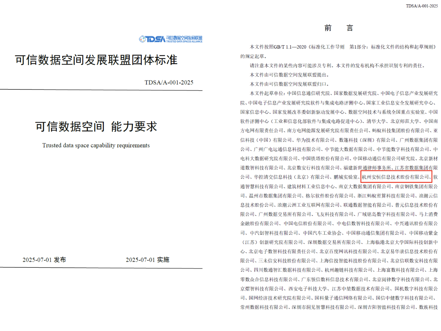
Task: Click the title 可信数据空间发展联盟团体标准
Action: tap(96, 60)
